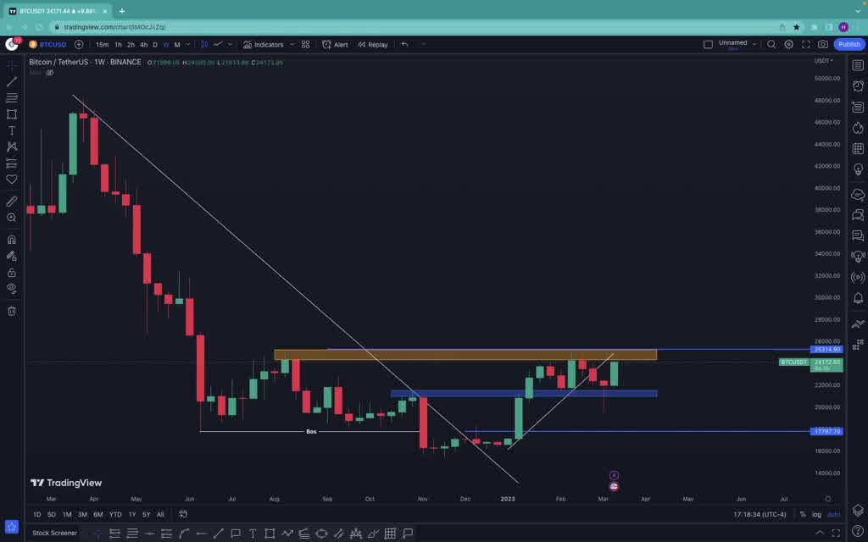The width and height of the screenshot is (868, 542).
Task: Toggle auto scale on price axis
Action: (833, 514)
